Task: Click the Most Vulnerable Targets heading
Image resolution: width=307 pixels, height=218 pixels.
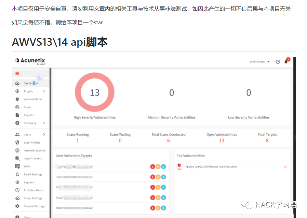Action: [74, 156]
